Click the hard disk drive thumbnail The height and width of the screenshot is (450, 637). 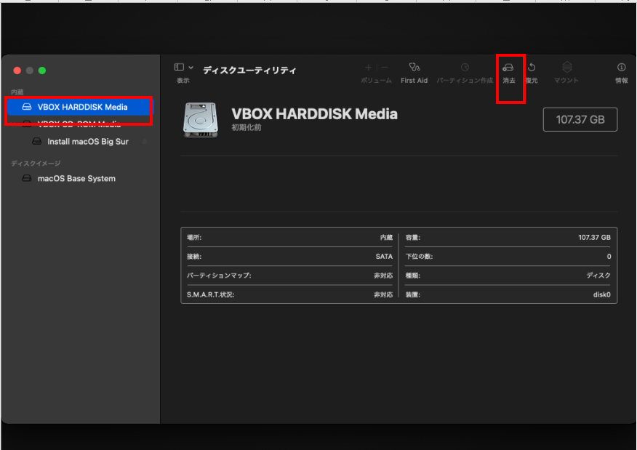pos(201,119)
